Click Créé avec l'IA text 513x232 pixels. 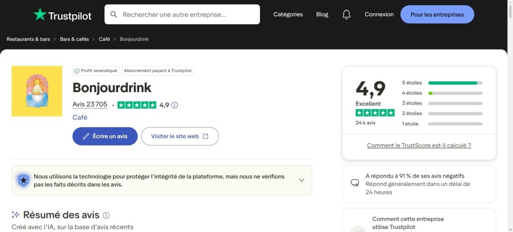click(73, 227)
